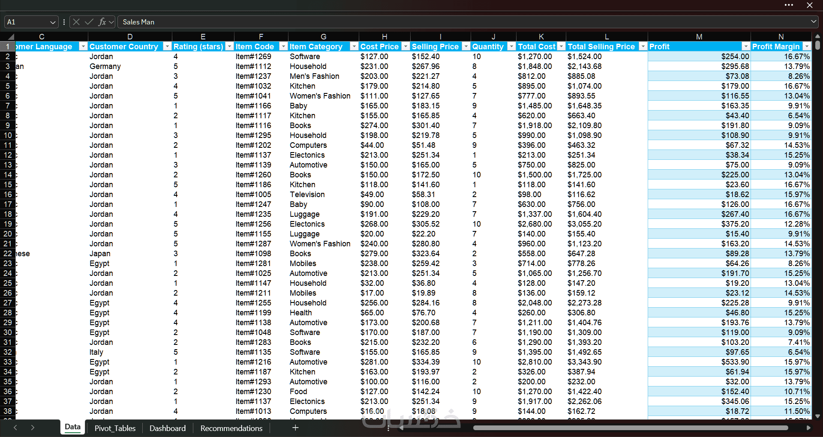Image resolution: width=823 pixels, height=437 pixels.
Task: Open the Profit Margin filter dropdown
Action: tap(807, 46)
